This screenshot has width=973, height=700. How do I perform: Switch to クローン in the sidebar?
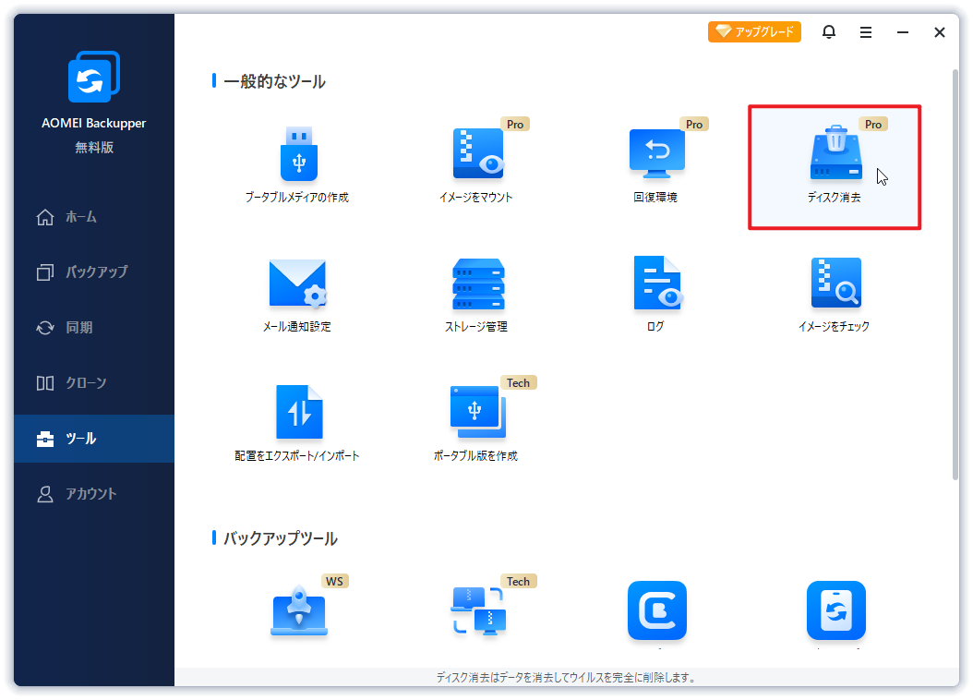(x=94, y=383)
